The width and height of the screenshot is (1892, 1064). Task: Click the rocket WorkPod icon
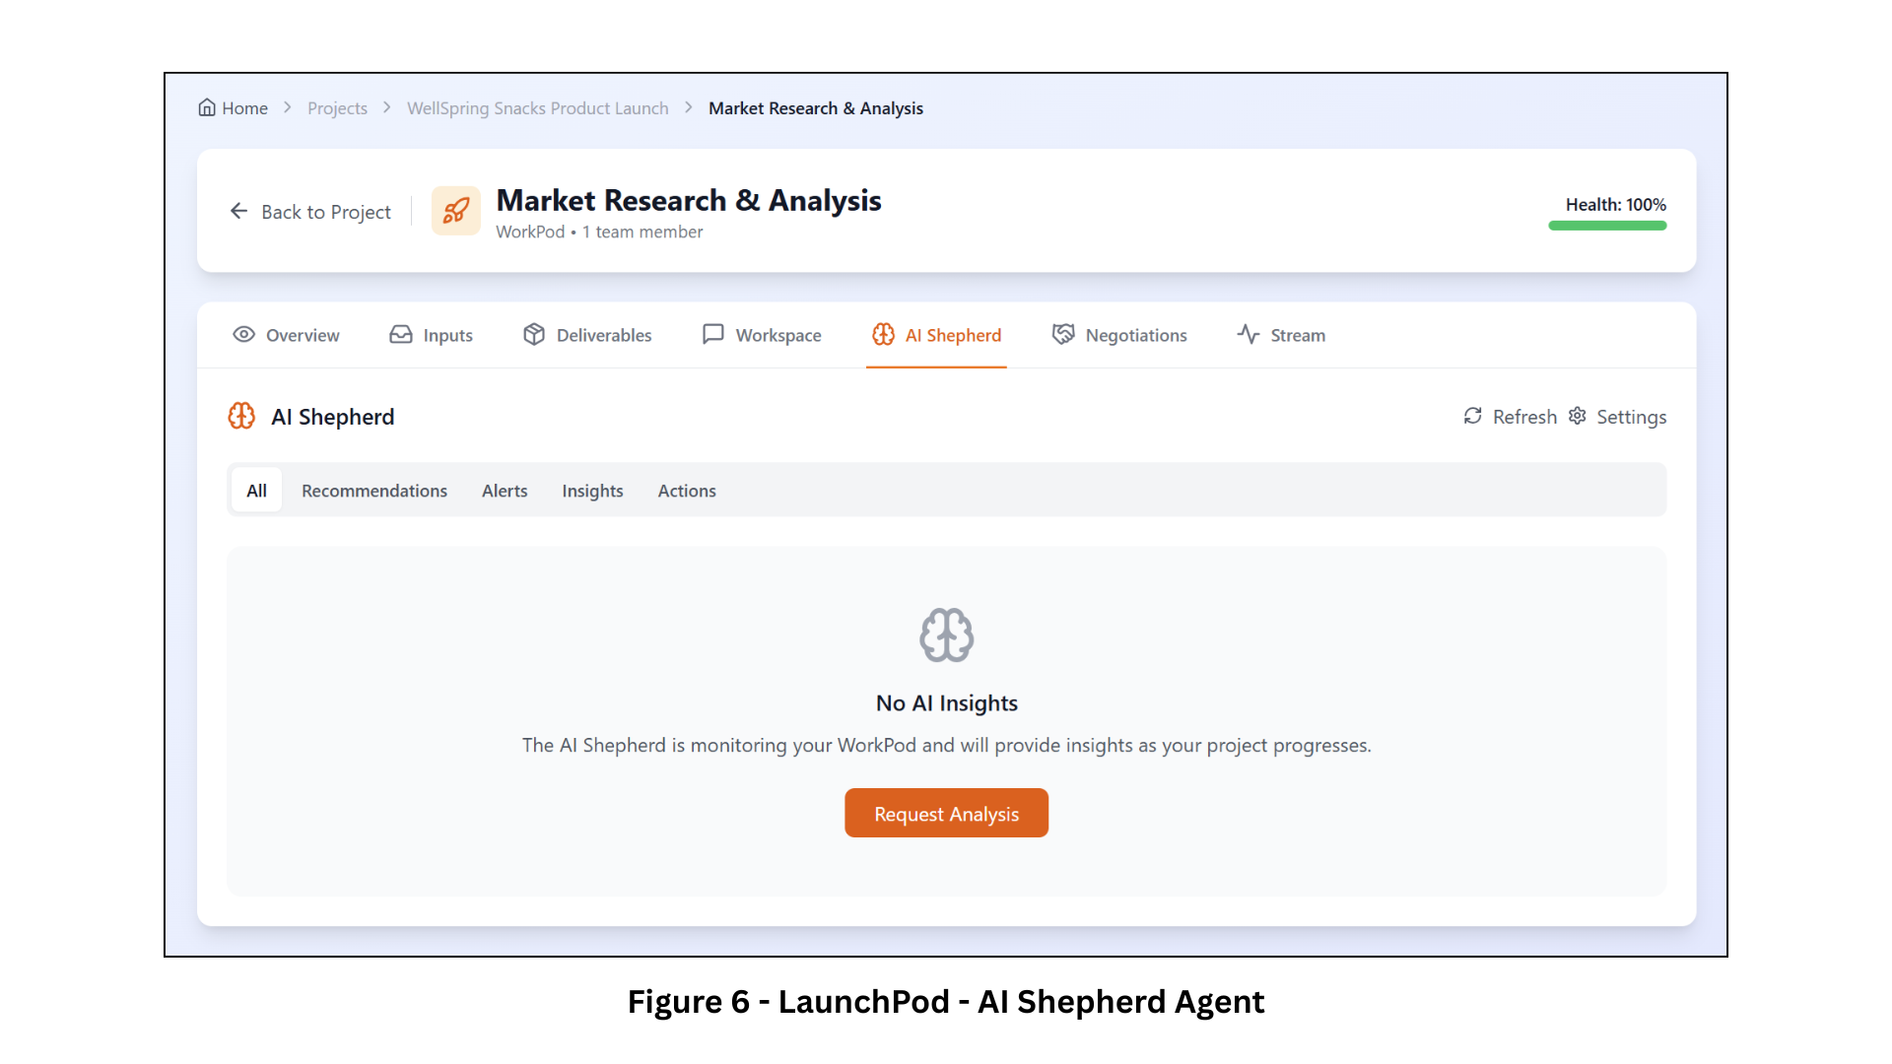tap(455, 211)
